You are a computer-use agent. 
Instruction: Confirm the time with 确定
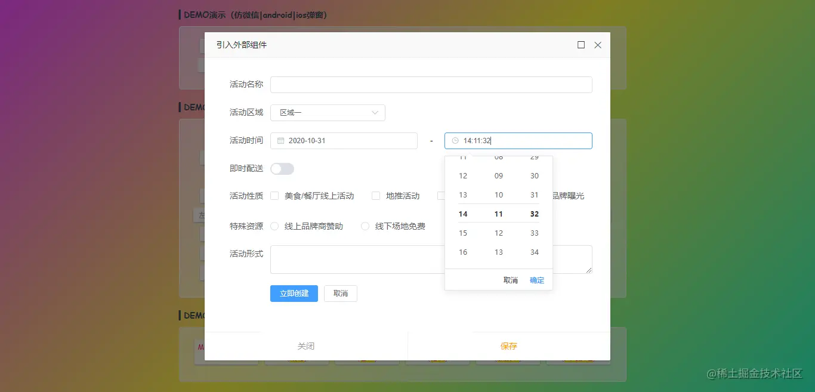point(536,280)
